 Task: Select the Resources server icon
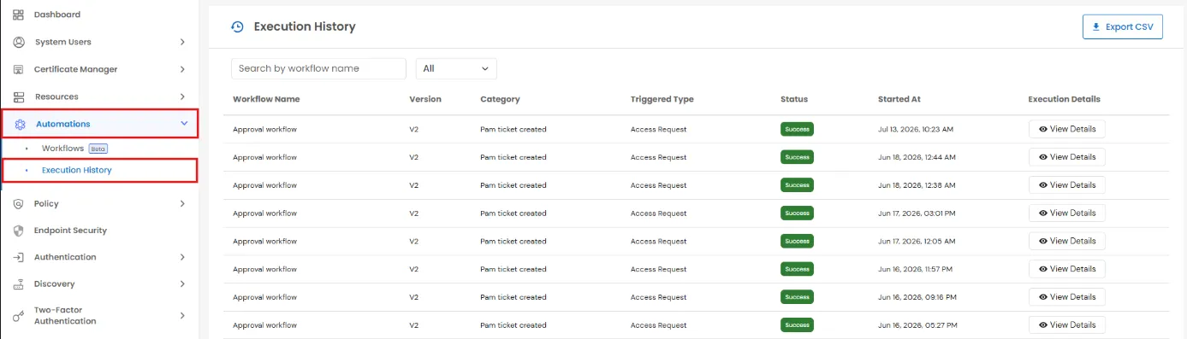coord(19,96)
